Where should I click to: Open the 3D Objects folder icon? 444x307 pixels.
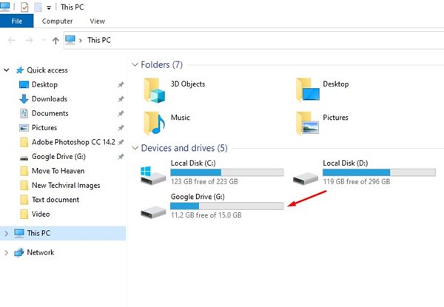click(x=155, y=90)
